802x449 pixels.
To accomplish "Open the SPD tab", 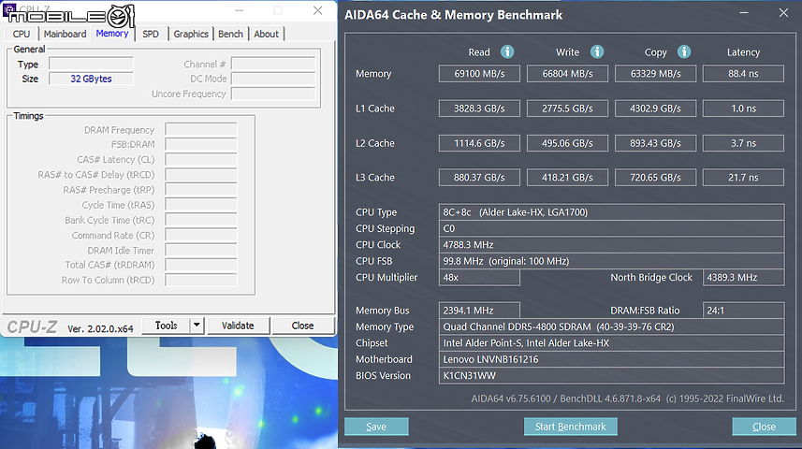I will click(x=151, y=34).
